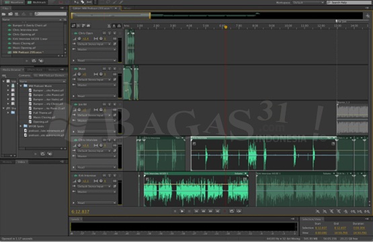This screenshot has width=373, height=242.
Task: Expand the MVOB Spots folder
Action: (21, 126)
